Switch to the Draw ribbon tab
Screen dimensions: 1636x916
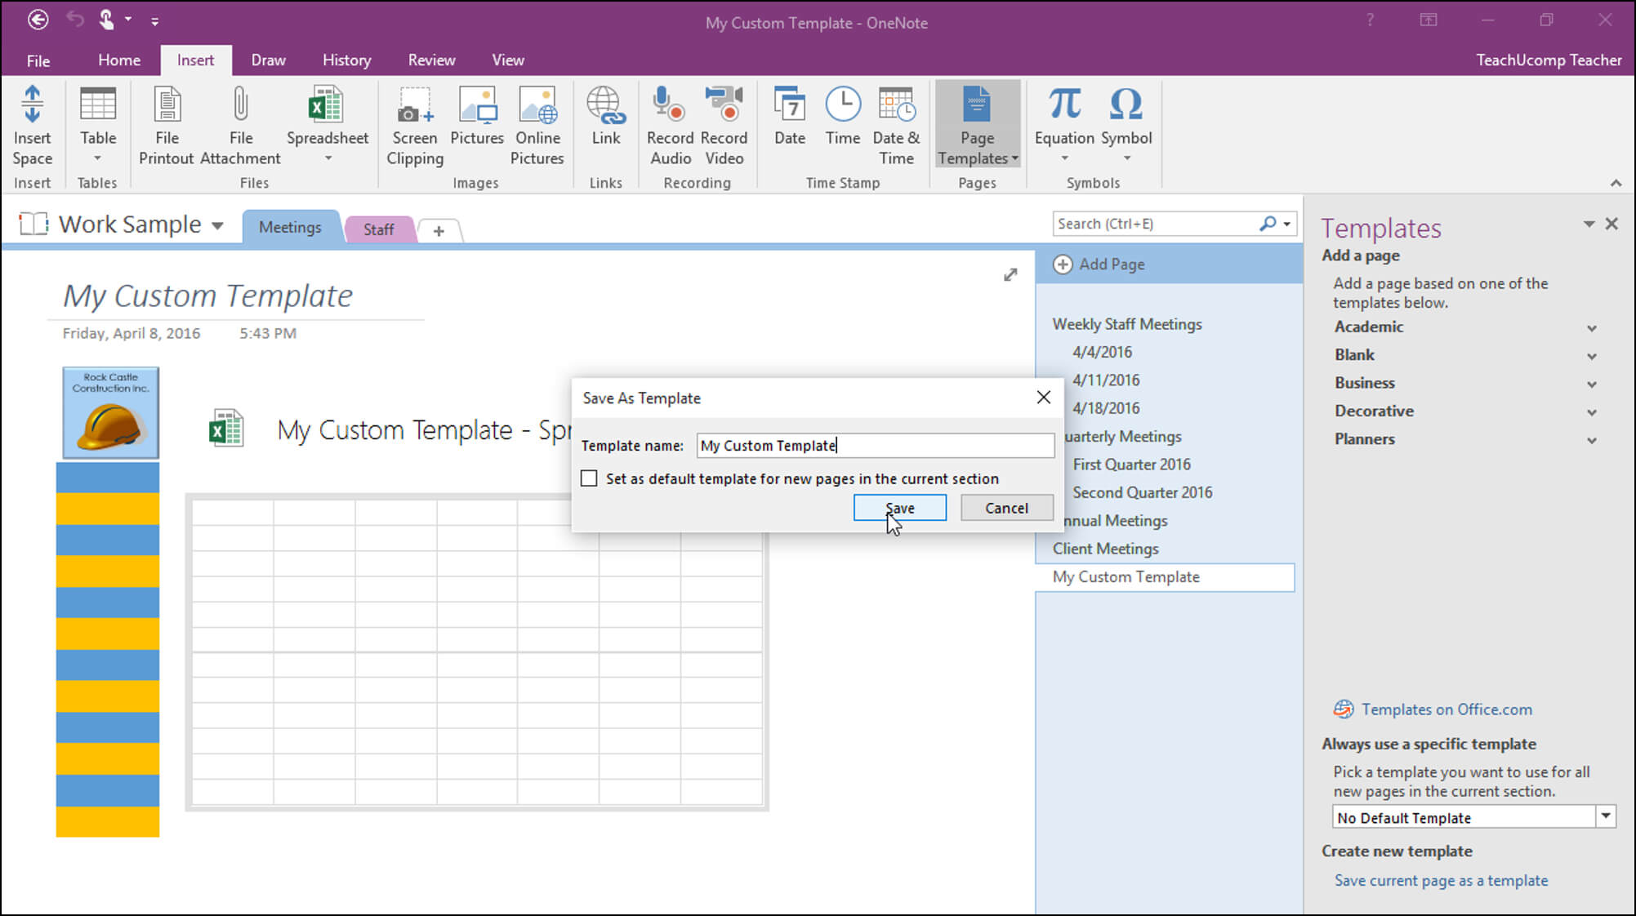[268, 60]
